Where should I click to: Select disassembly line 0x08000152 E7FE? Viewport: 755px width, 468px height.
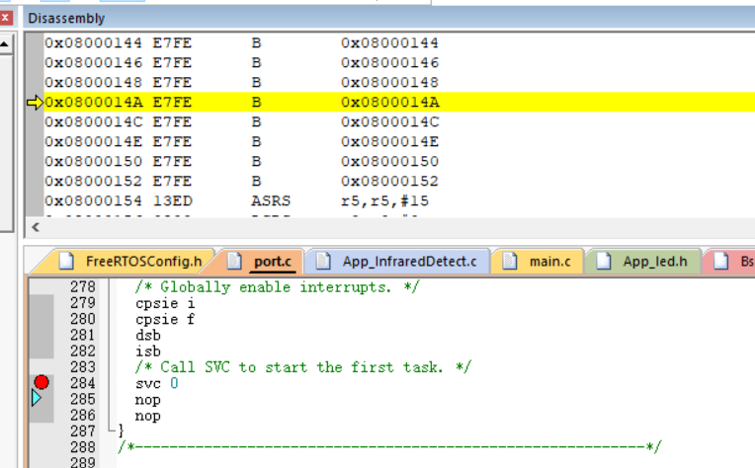pyautogui.click(x=399, y=181)
